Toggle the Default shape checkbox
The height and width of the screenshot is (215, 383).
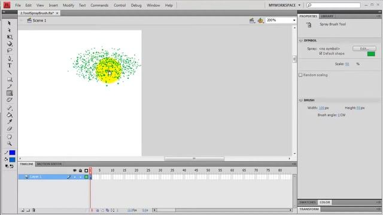(321, 53)
